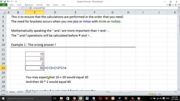Click the formula bar showing =C12+C13*C14
Image resolution: width=180 pixels, height=101 pixels.
pos(105,8)
